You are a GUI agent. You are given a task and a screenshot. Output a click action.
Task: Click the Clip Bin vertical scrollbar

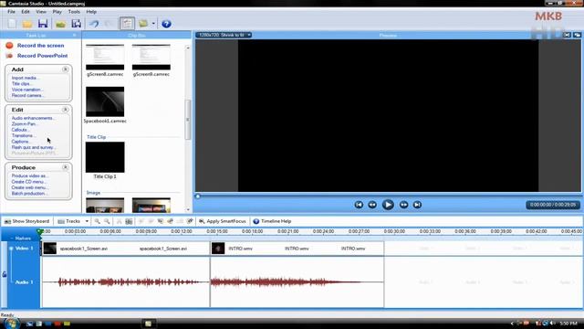click(x=188, y=120)
